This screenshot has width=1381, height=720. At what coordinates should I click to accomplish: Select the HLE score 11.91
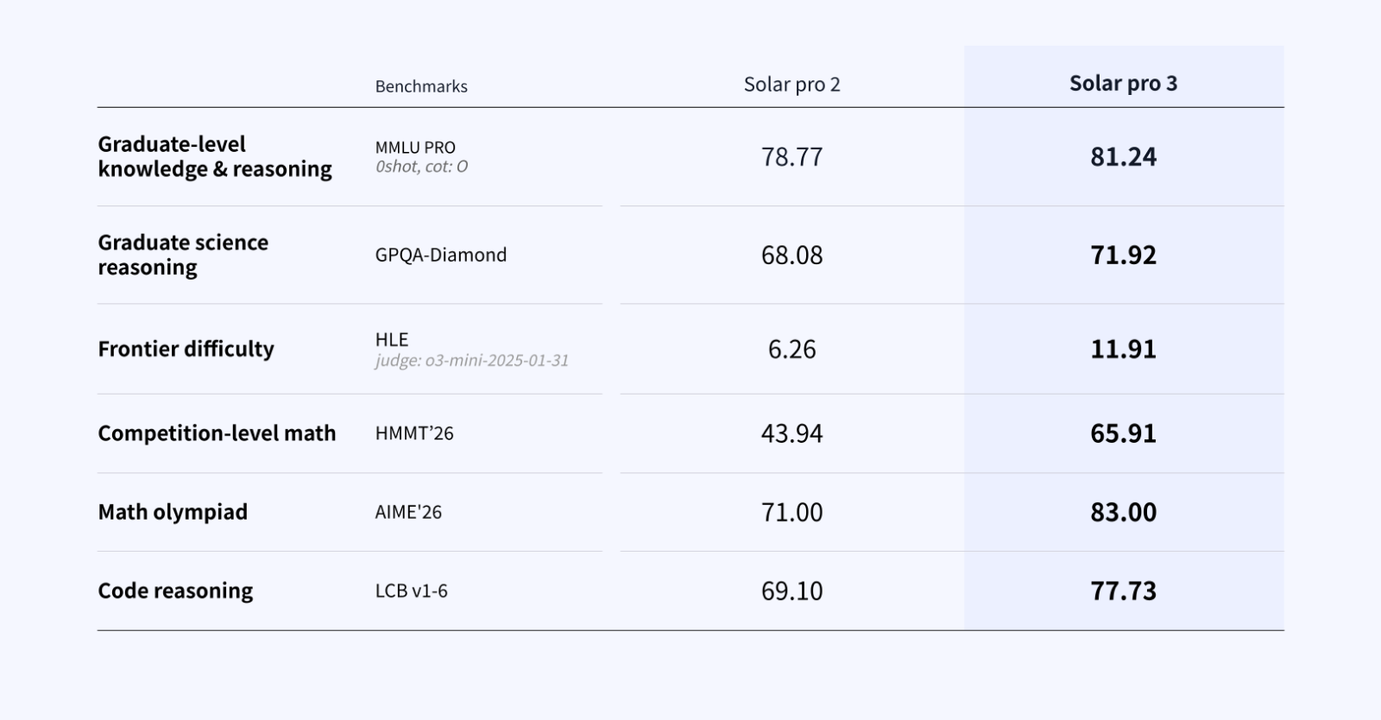click(x=1123, y=350)
